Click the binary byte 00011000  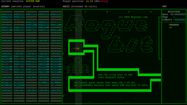pos(19,59)
